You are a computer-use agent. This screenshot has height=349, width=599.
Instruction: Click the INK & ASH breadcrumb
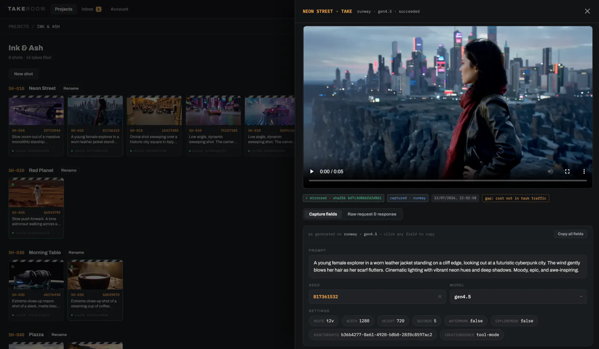[48, 27]
